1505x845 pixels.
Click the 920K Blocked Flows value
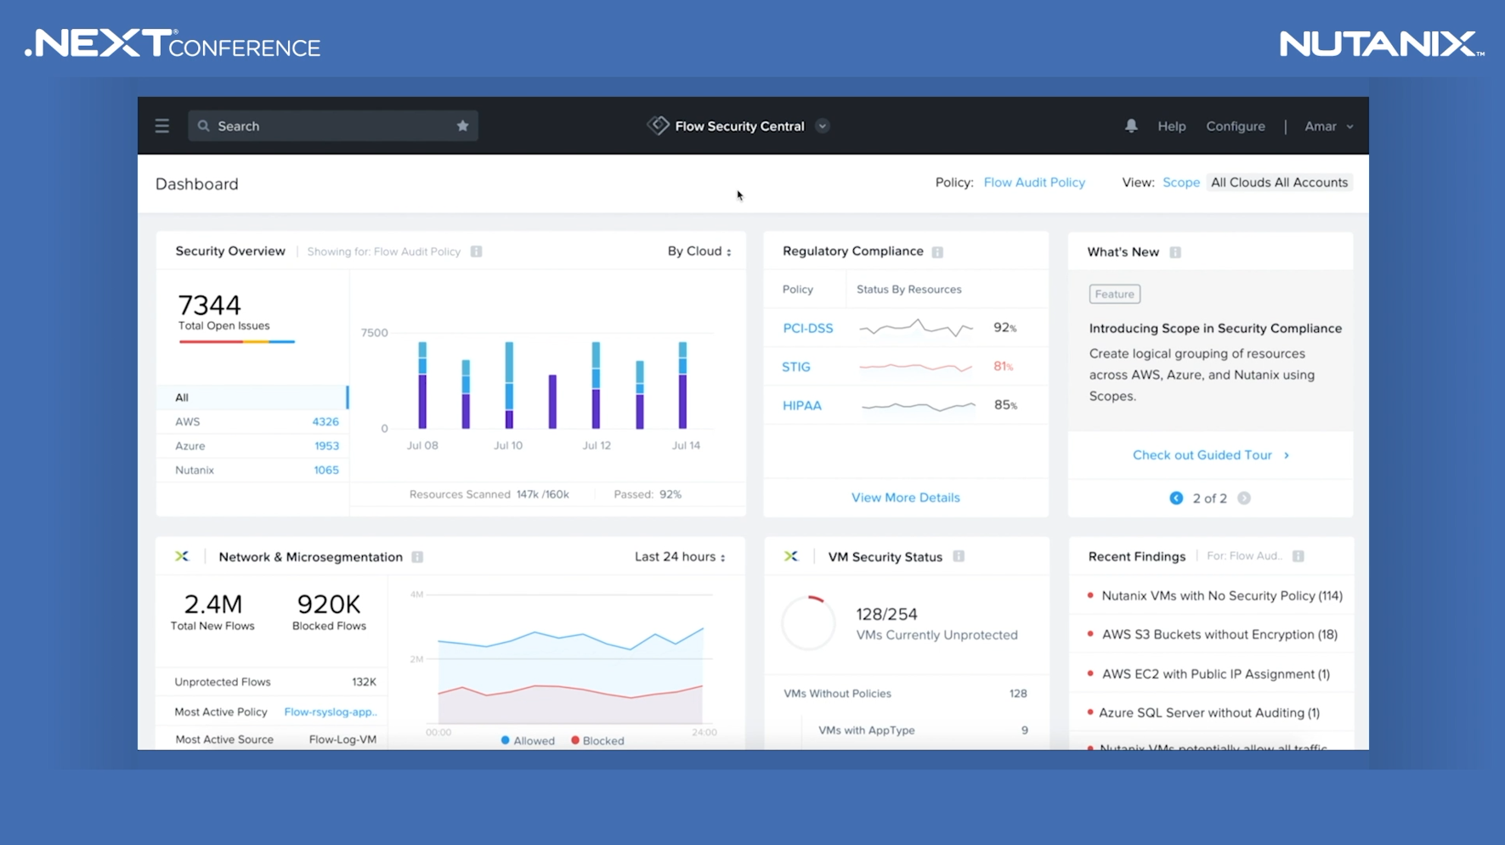329,604
